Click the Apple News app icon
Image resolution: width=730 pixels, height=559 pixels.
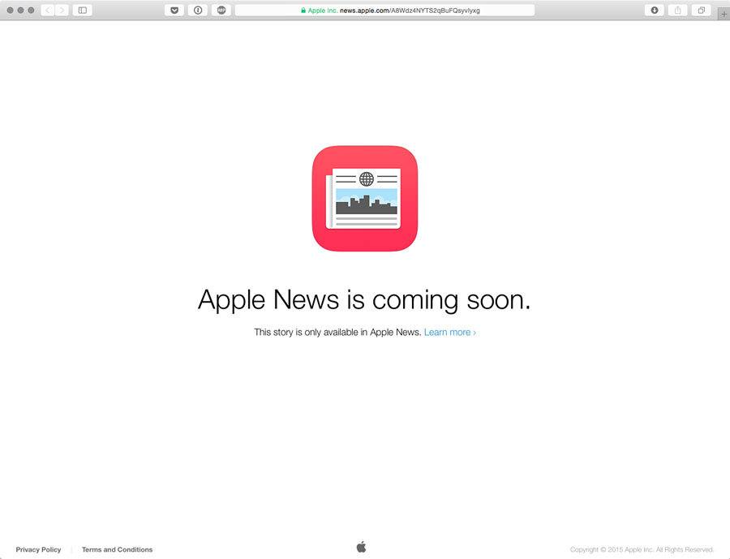pos(365,199)
